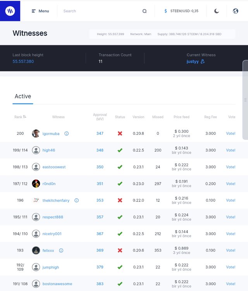
Task: Click bostonawesome default avatar icon
Action: 36,284
